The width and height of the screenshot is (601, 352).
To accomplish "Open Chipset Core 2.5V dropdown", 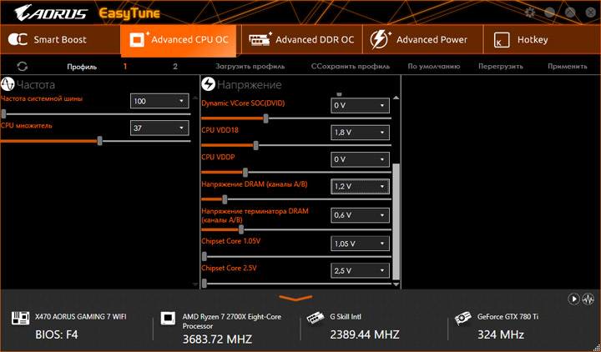I will [x=360, y=271].
